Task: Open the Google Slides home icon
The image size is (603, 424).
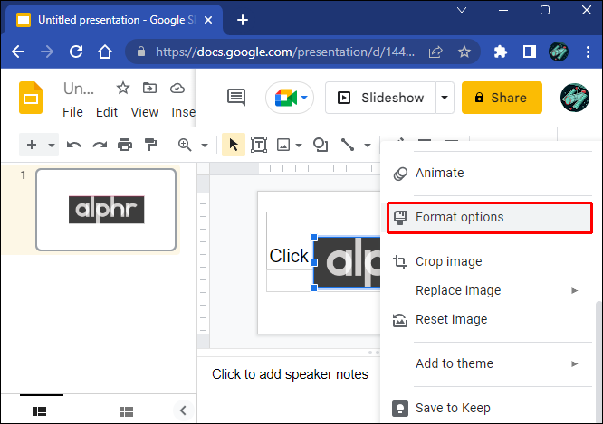Action: pyautogui.click(x=31, y=98)
